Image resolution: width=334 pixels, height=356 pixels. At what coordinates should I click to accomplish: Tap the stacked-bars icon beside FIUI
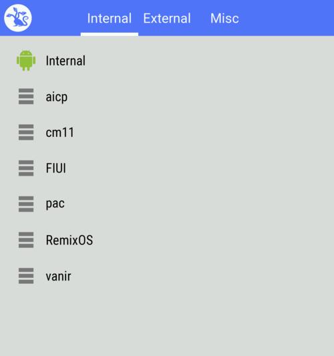tap(26, 168)
